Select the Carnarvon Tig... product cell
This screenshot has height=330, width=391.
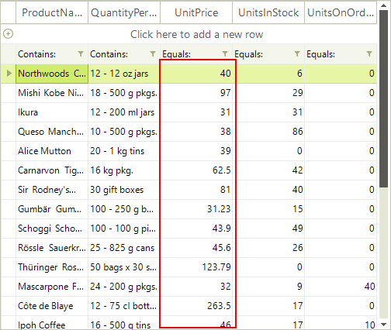[x=52, y=170]
